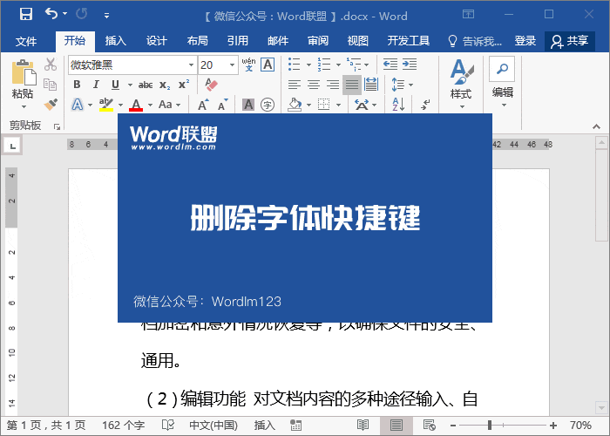This screenshot has width=610, height=436.
Task: Decrease paragraph indent
Action: pyautogui.click(x=390, y=65)
